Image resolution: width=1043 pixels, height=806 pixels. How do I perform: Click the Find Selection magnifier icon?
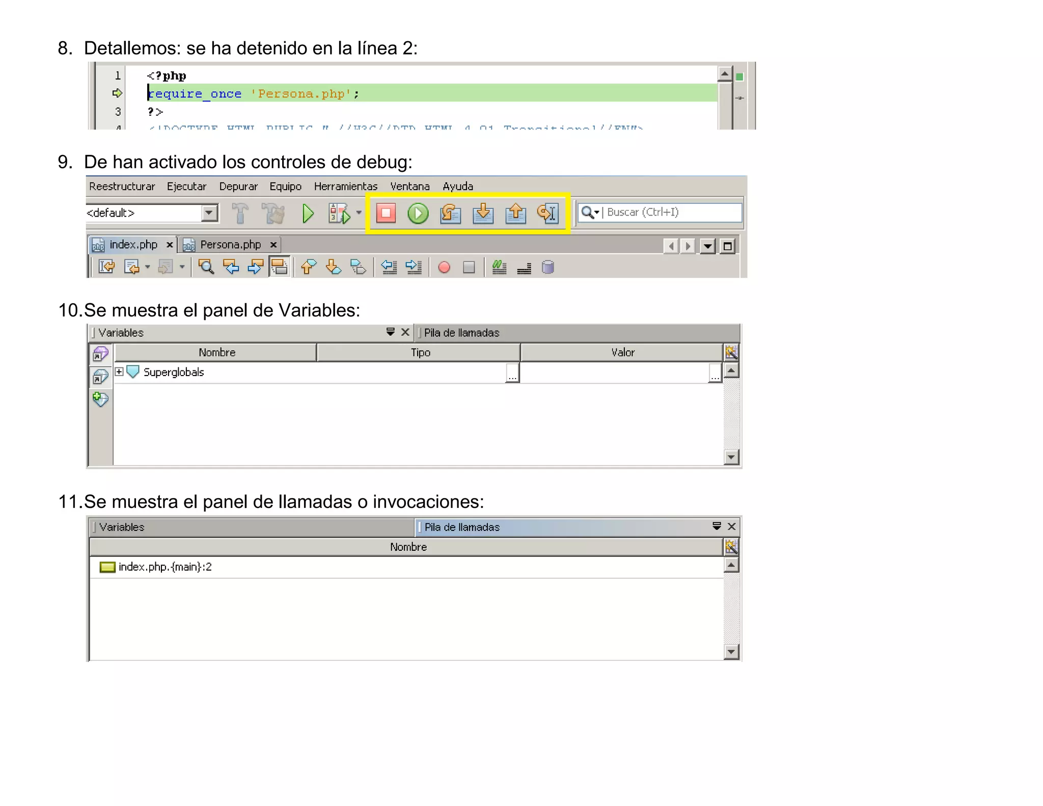(206, 267)
